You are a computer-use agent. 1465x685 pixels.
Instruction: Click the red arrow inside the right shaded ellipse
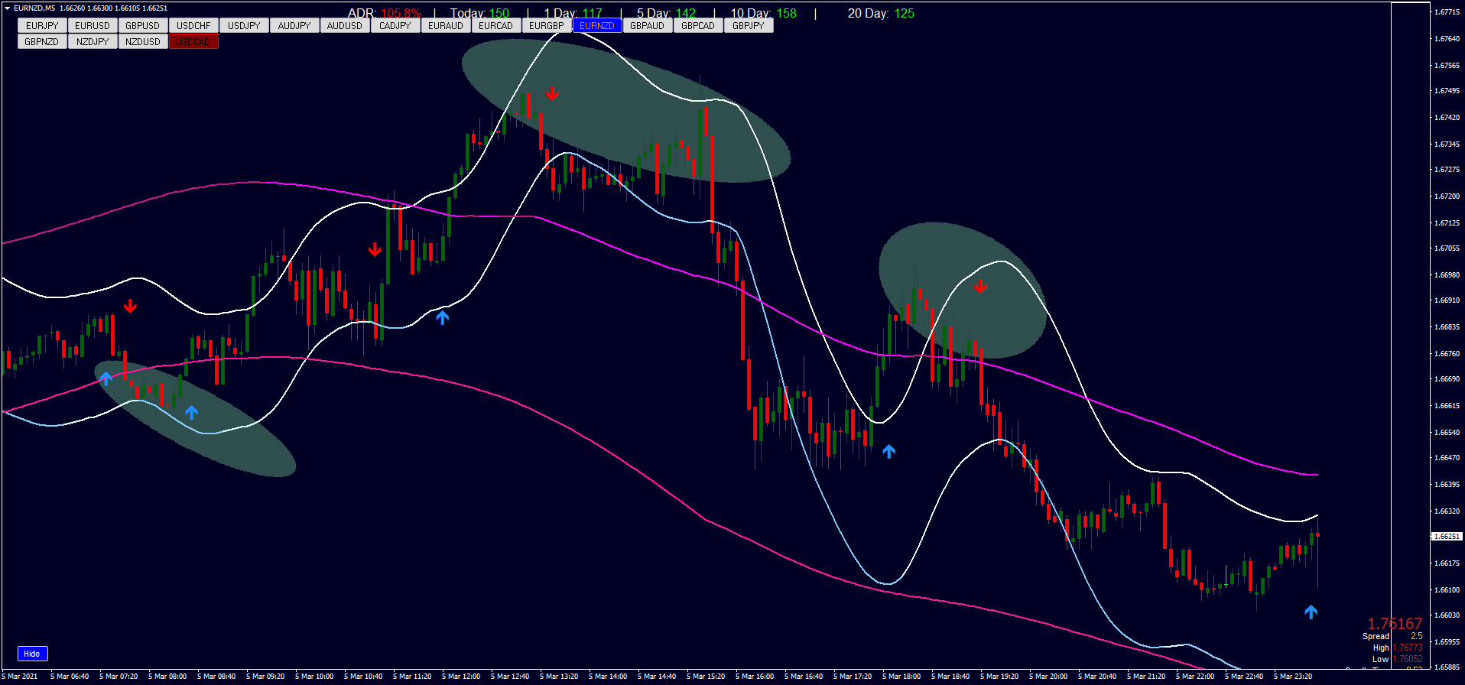click(980, 287)
